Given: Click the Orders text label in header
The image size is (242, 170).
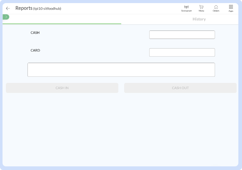Looking at the screenshot, I should click(216, 11).
